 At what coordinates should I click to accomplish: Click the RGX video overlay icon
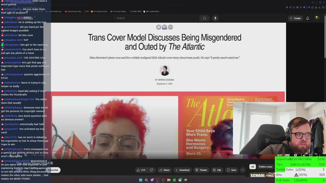coord(170,27)
